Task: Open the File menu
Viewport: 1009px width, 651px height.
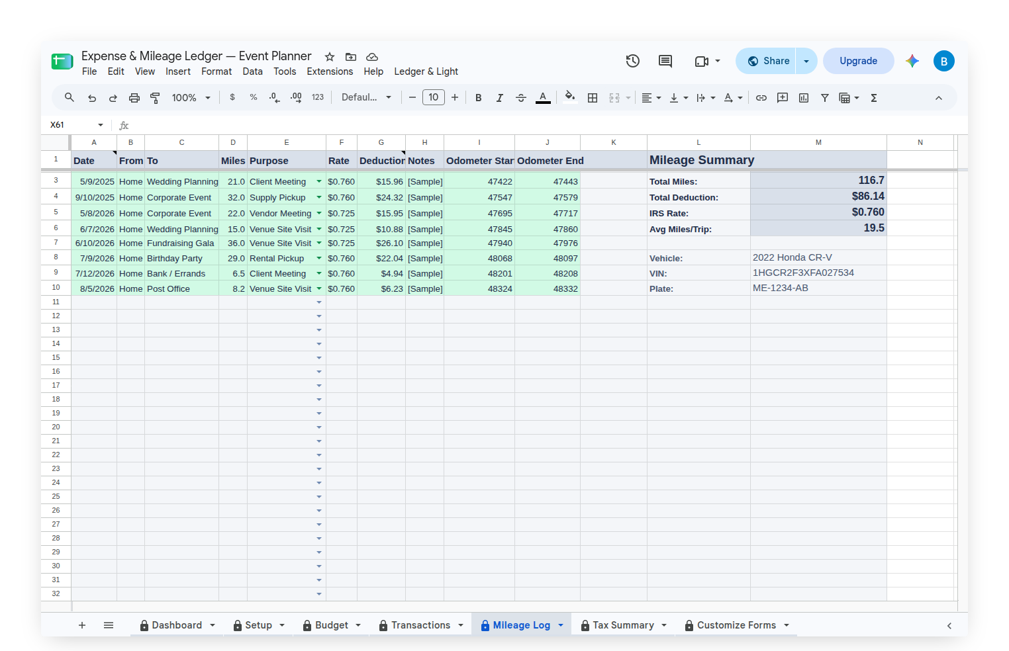Action: (x=89, y=71)
